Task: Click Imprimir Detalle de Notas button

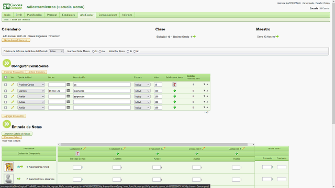Action: point(17,134)
